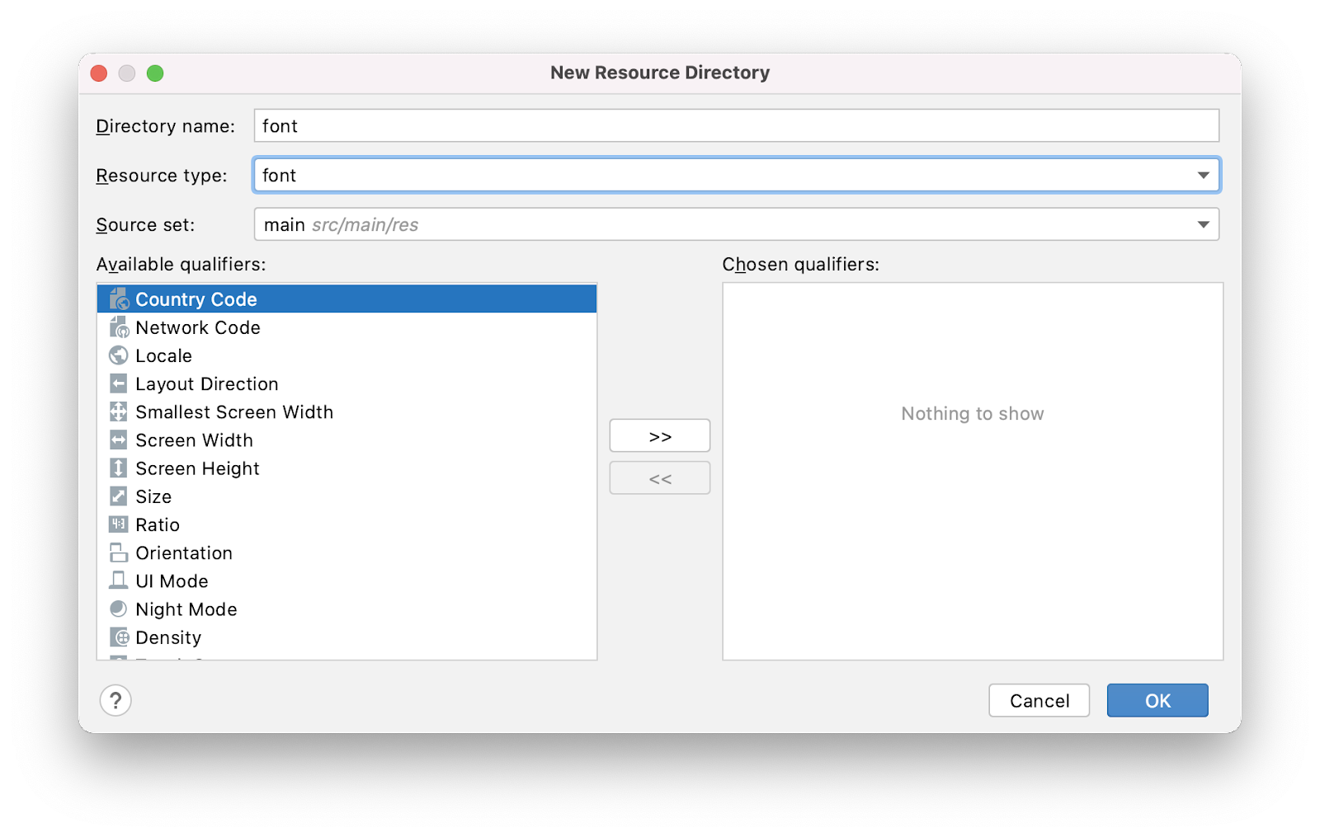This screenshot has width=1320, height=837.
Task: Select the Country Code qualifier icon
Action: click(118, 299)
